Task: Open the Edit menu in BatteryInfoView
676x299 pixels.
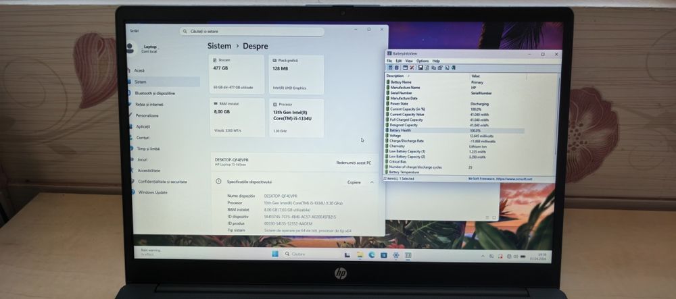Action: (399, 61)
